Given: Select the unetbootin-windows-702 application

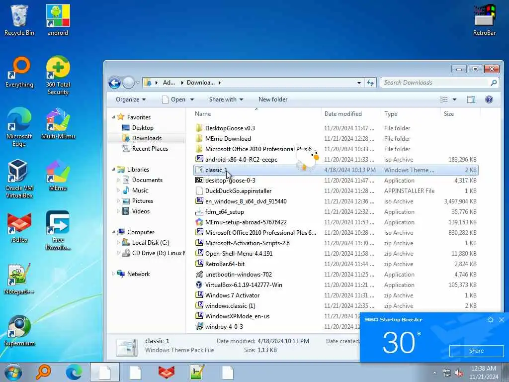Looking at the screenshot, I should (336, 275).
